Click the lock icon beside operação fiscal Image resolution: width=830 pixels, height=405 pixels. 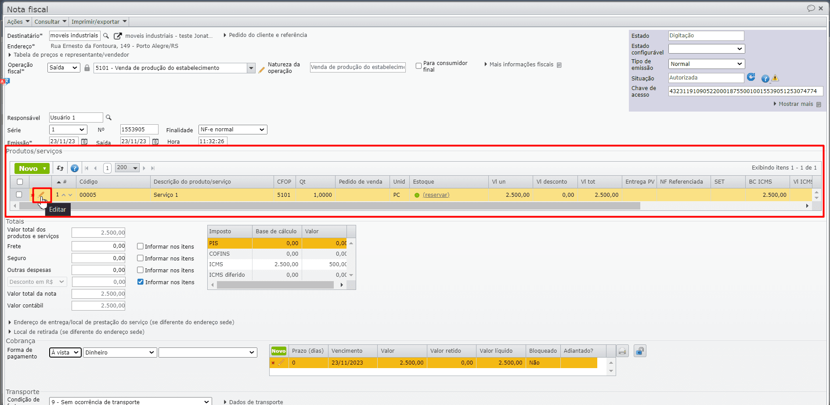pos(87,68)
